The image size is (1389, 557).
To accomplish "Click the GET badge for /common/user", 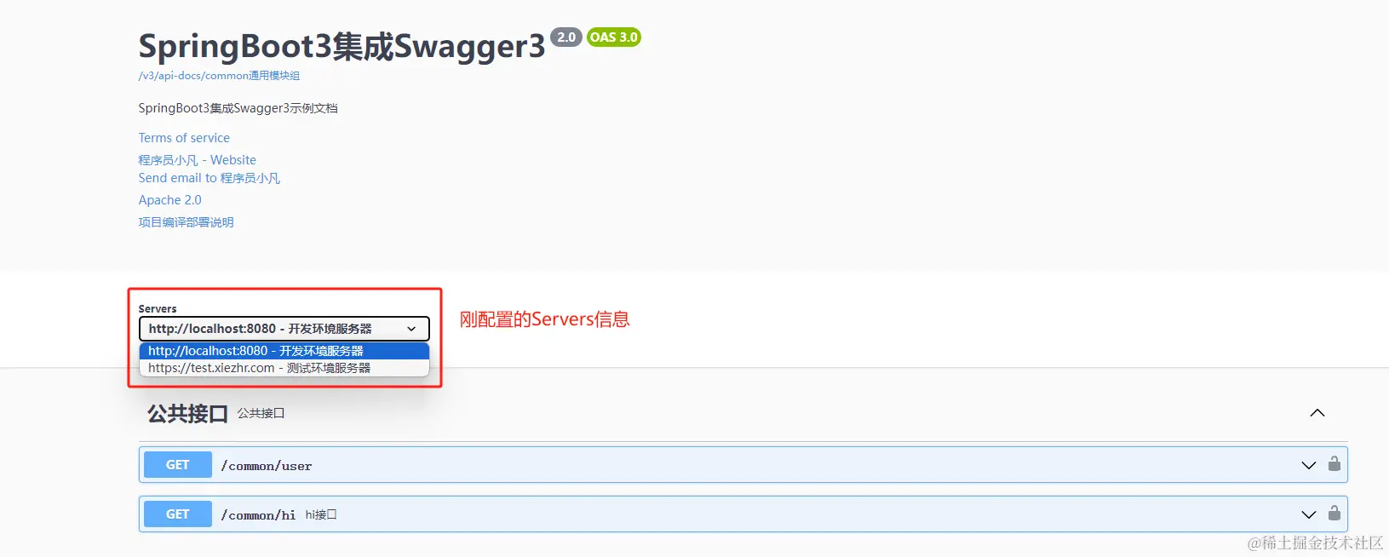I will tap(178, 465).
